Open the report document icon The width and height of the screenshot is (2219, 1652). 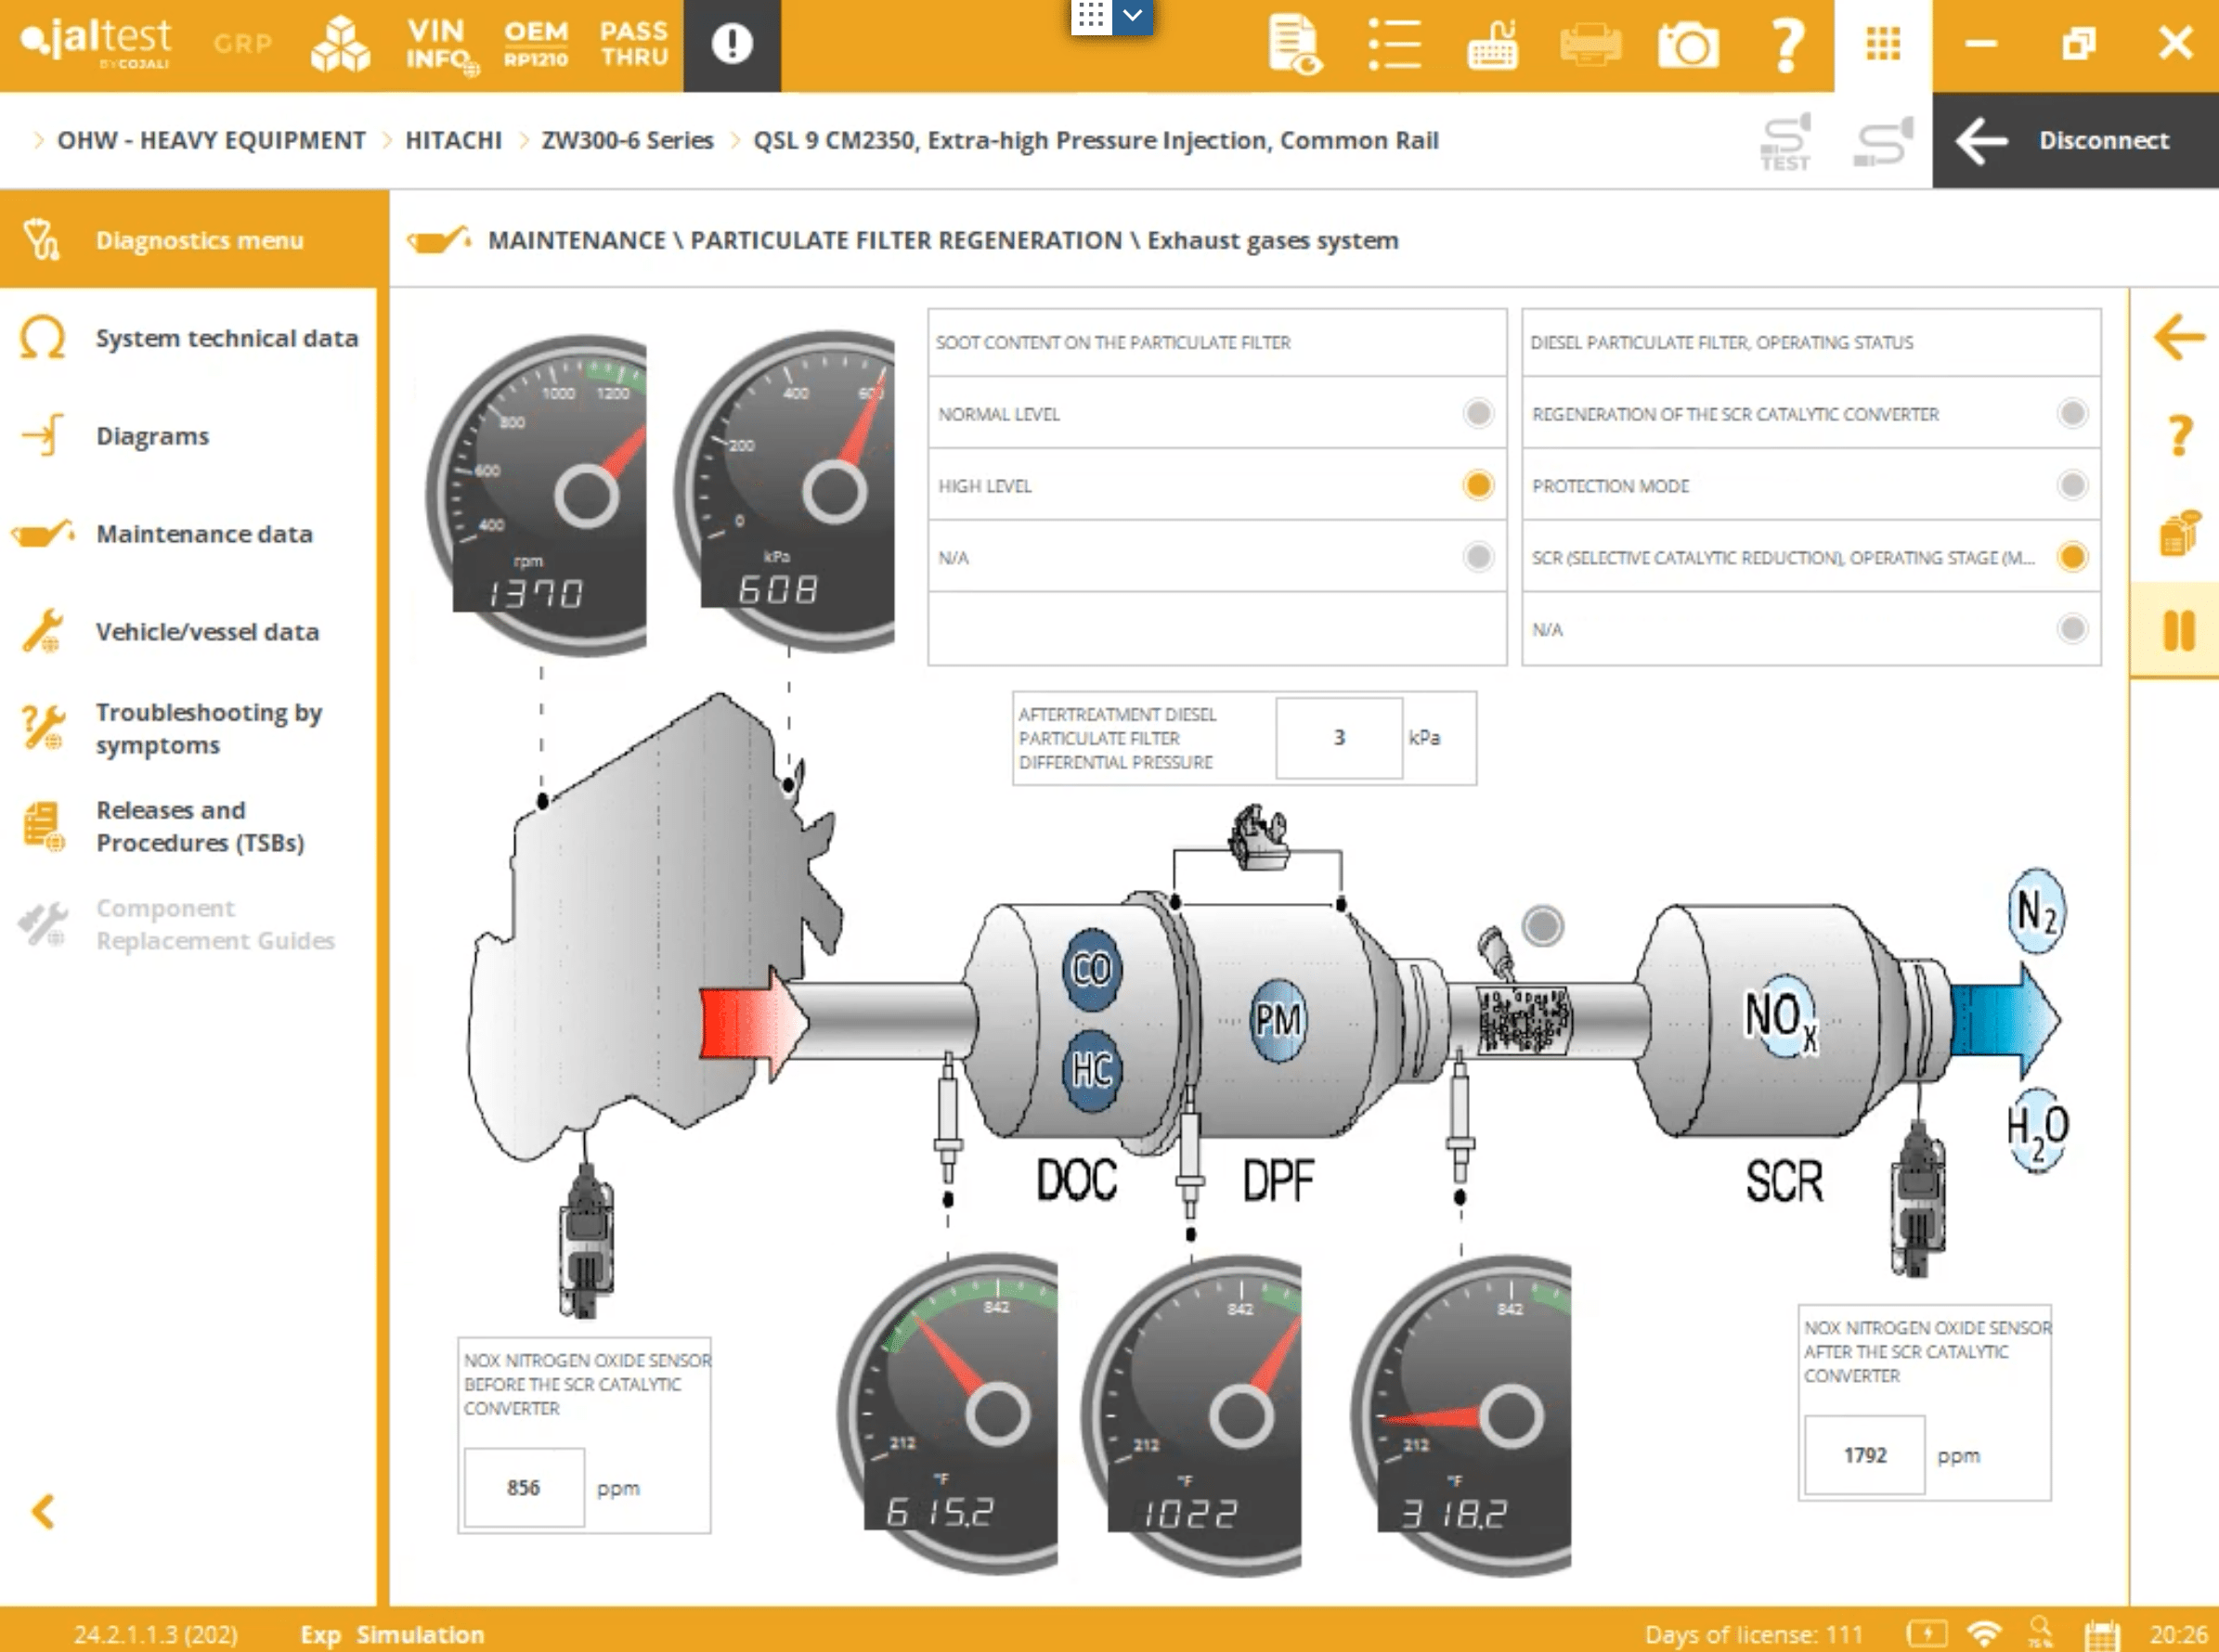click(x=1294, y=45)
